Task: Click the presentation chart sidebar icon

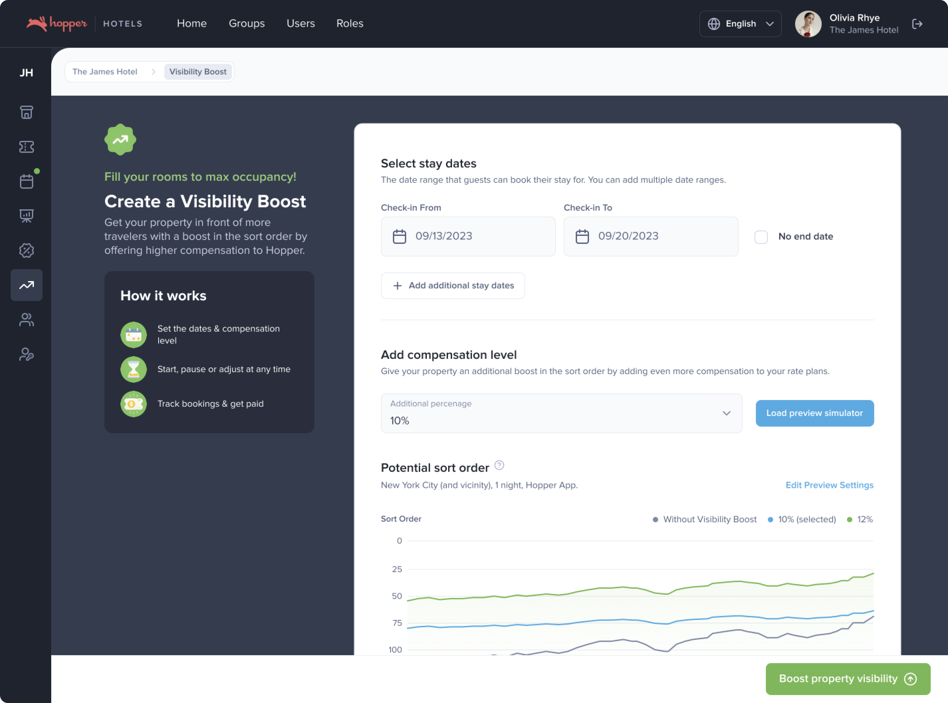Action: (x=26, y=216)
